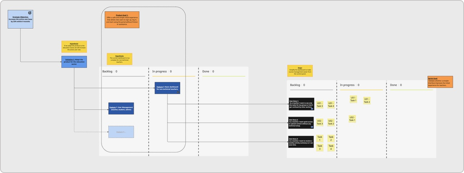
Task: Select the US1 - Task 3 sticky note
Action: pyautogui.click(x=320, y=104)
